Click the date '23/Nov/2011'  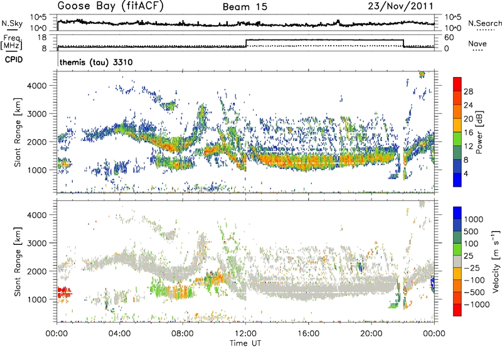(400, 6)
